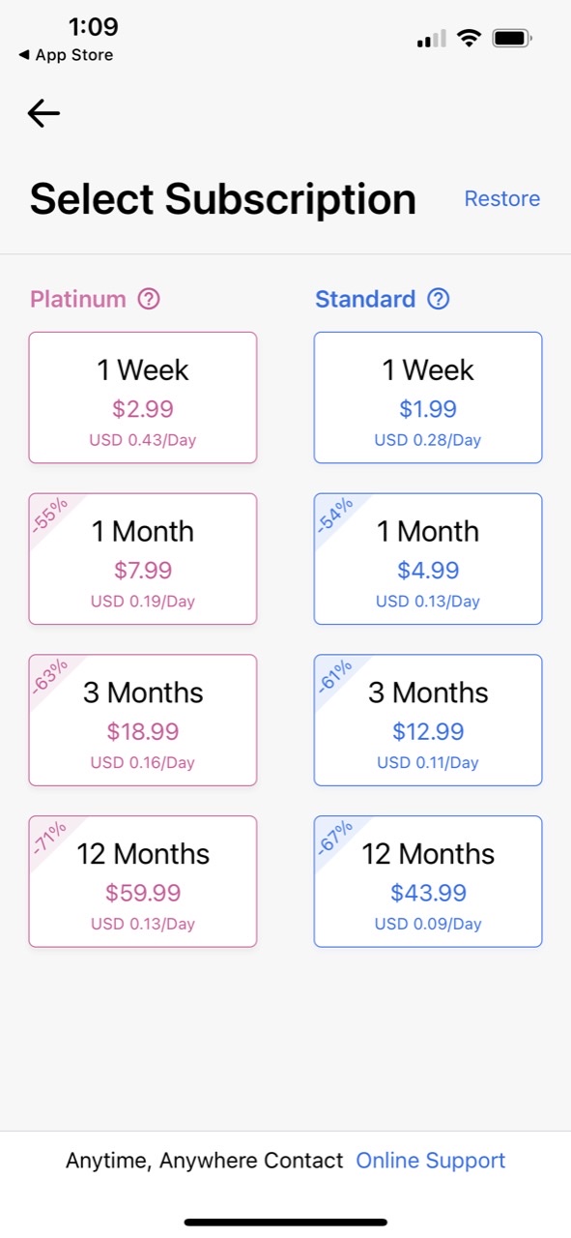Choose the Platinum 1 Month subscription

pyautogui.click(x=142, y=558)
